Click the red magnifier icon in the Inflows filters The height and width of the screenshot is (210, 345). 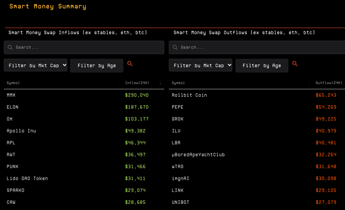point(130,64)
